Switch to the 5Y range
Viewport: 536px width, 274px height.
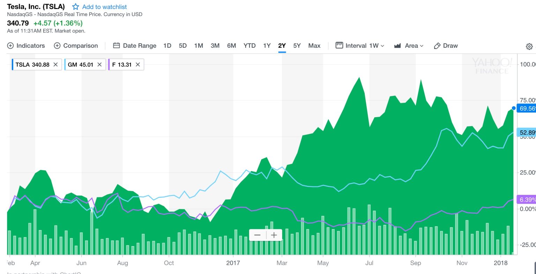coord(297,46)
